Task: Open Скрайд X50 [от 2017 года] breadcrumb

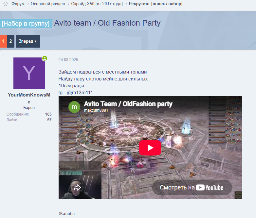Action: pyautogui.click(x=97, y=4)
